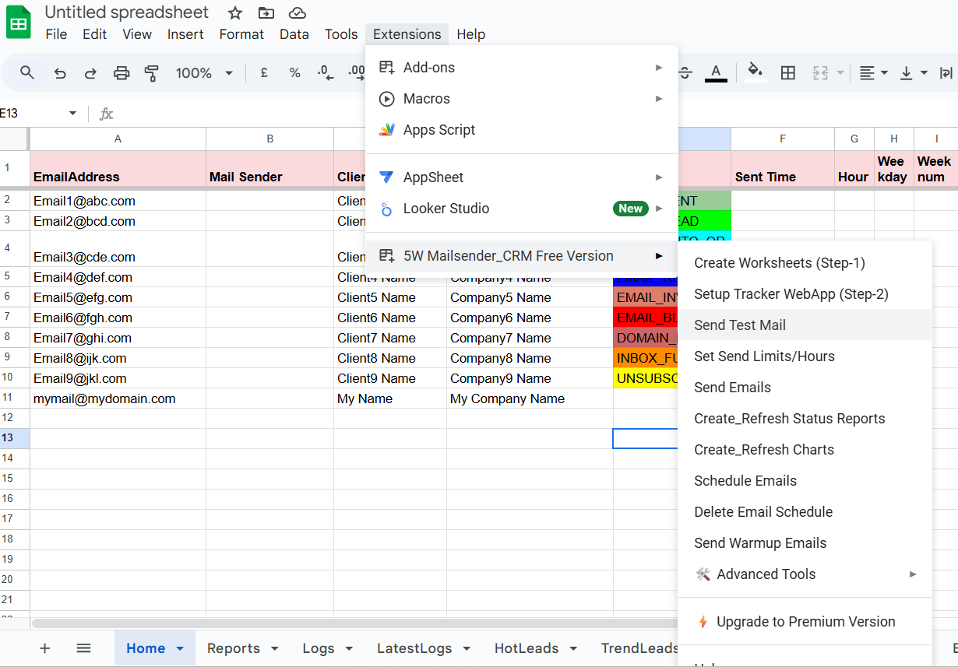Select the Paint format tool
Viewport: 958px width, 667px height.
[x=152, y=73]
